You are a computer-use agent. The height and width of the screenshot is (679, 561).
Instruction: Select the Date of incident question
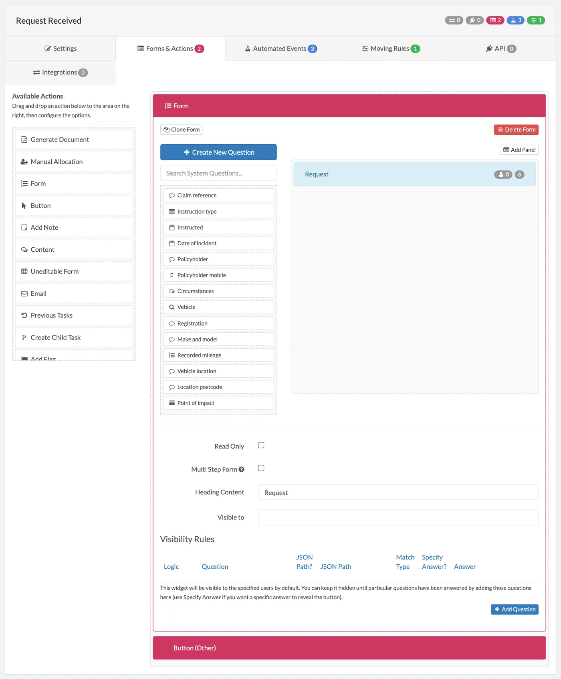218,243
